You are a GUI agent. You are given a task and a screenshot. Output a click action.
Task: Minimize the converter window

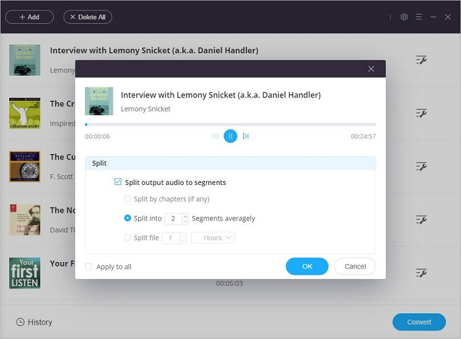pos(433,17)
